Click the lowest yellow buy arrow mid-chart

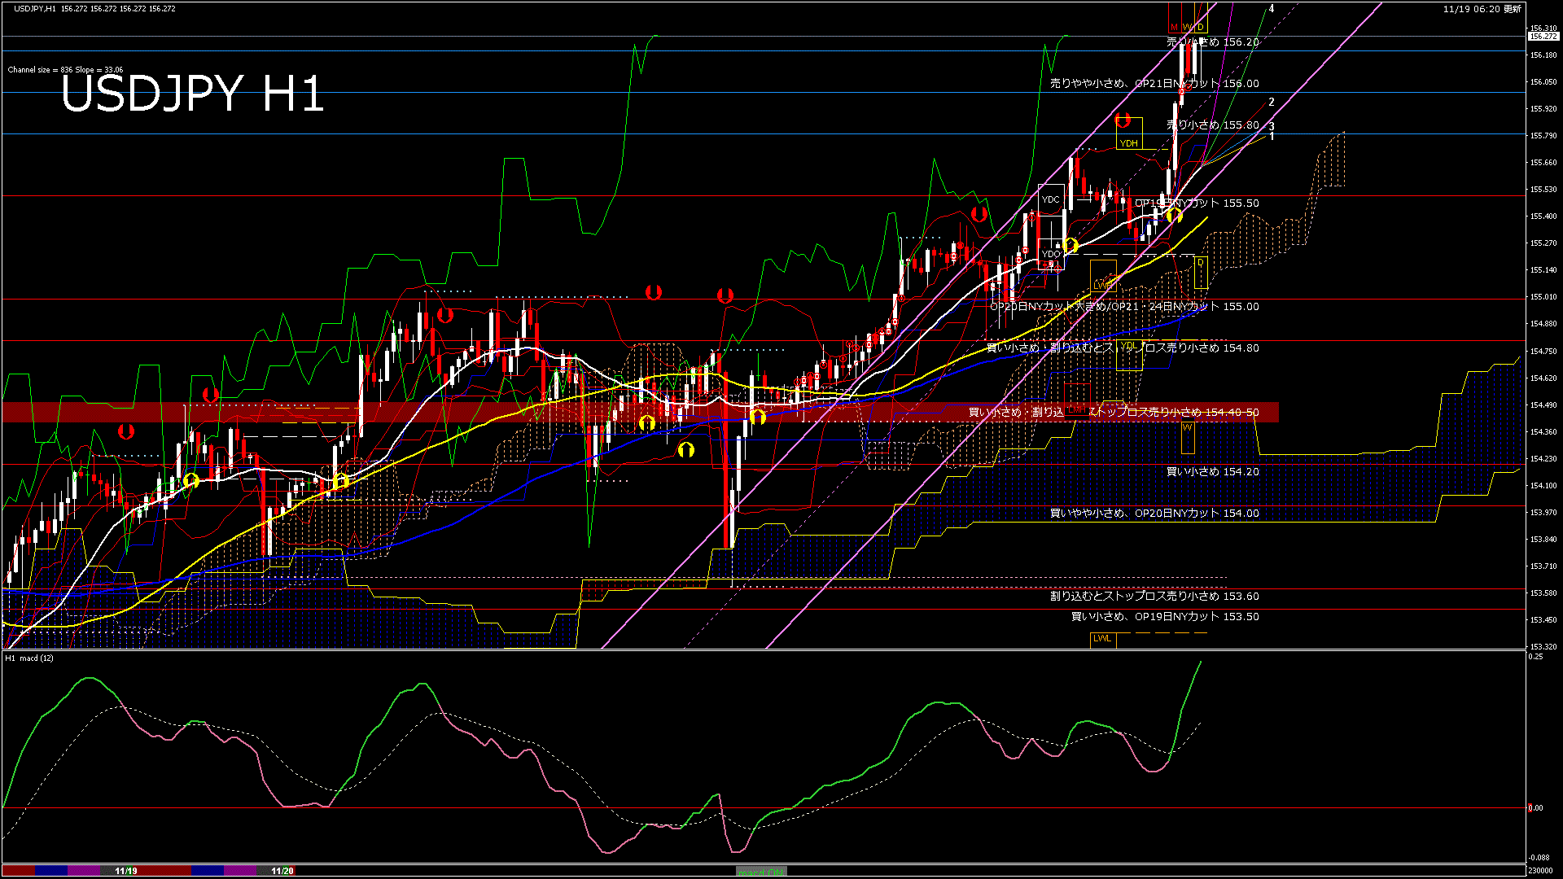click(x=686, y=449)
